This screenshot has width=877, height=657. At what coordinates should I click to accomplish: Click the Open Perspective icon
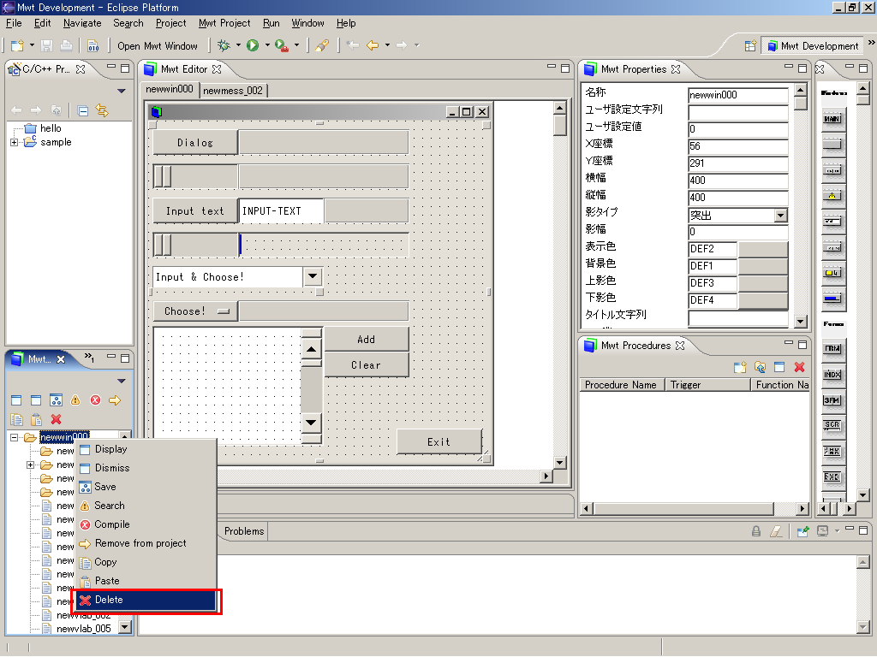pyautogui.click(x=750, y=46)
